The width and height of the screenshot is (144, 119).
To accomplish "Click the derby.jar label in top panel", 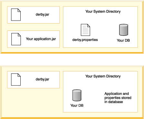I will point(42,14).
